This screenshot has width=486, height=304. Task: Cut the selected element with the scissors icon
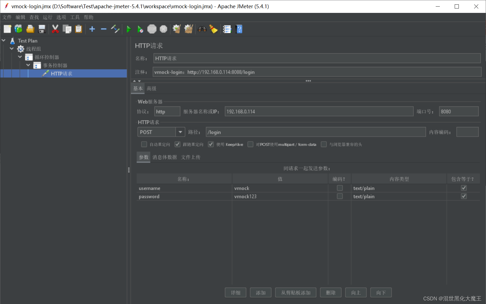coord(55,29)
